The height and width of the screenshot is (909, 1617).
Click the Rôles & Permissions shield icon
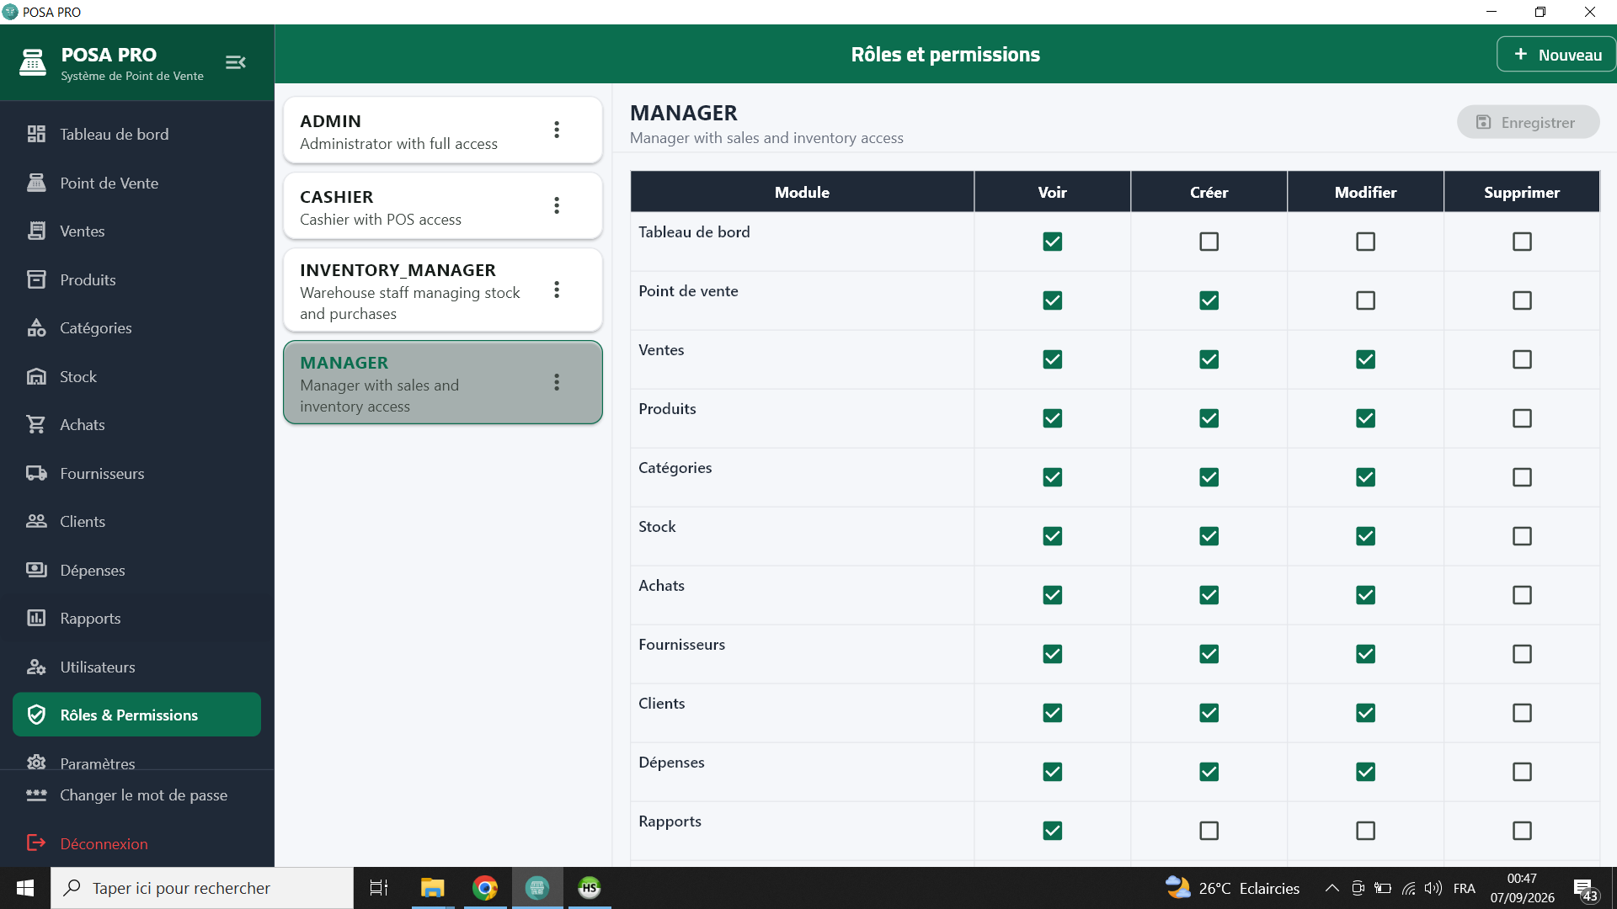(36, 715)
